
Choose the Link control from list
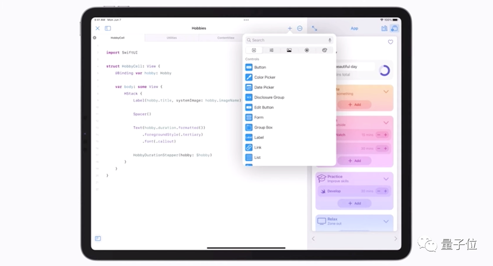258,147
